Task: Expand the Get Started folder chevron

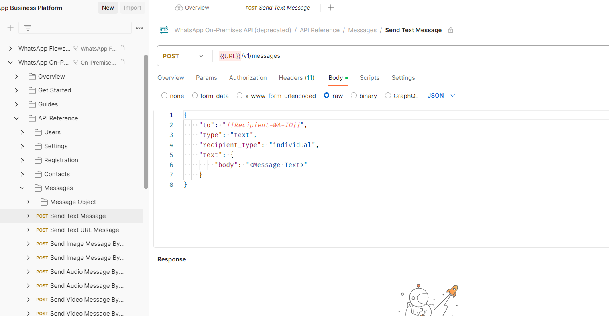Action: tap(16, 90)
